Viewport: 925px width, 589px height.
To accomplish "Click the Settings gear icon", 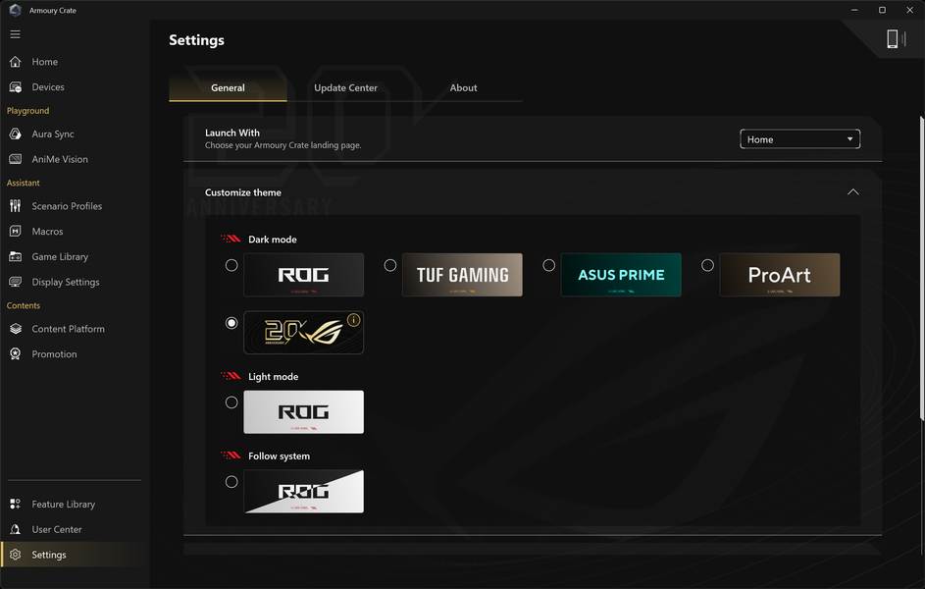I will (x=16, y=555).
